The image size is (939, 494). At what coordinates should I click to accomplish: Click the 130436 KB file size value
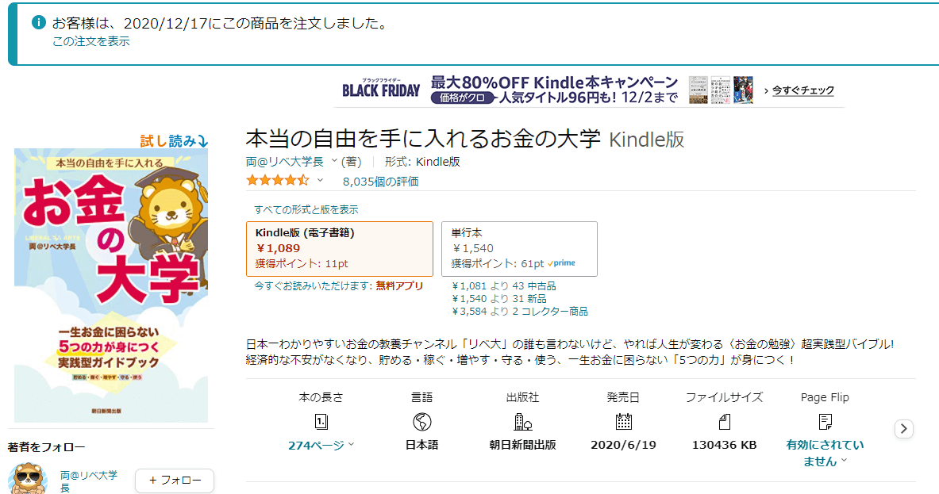[725, 445]
